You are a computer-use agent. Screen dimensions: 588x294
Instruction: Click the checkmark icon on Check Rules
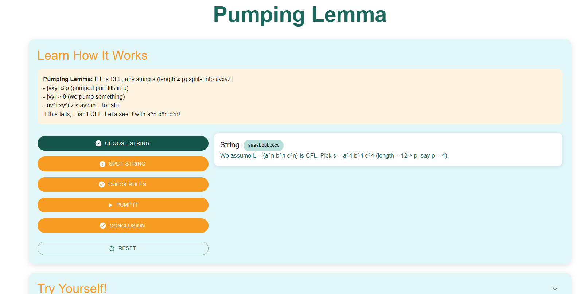(102, 184)
